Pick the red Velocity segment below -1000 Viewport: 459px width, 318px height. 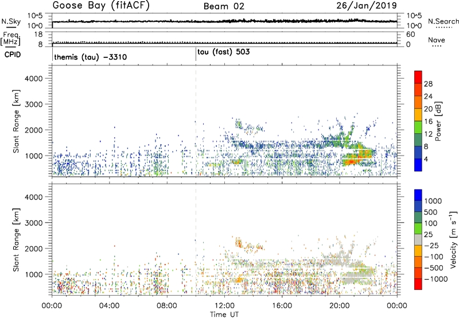click(418, 284)
